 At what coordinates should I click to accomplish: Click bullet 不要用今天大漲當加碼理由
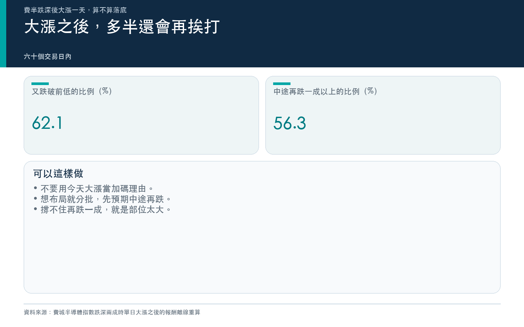point(97,189)
